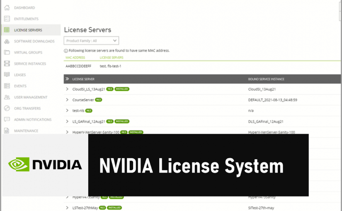Expand the LSTest-27thMay row
The height and width of the screenshot is (211, 342).
tap(67, 208)
